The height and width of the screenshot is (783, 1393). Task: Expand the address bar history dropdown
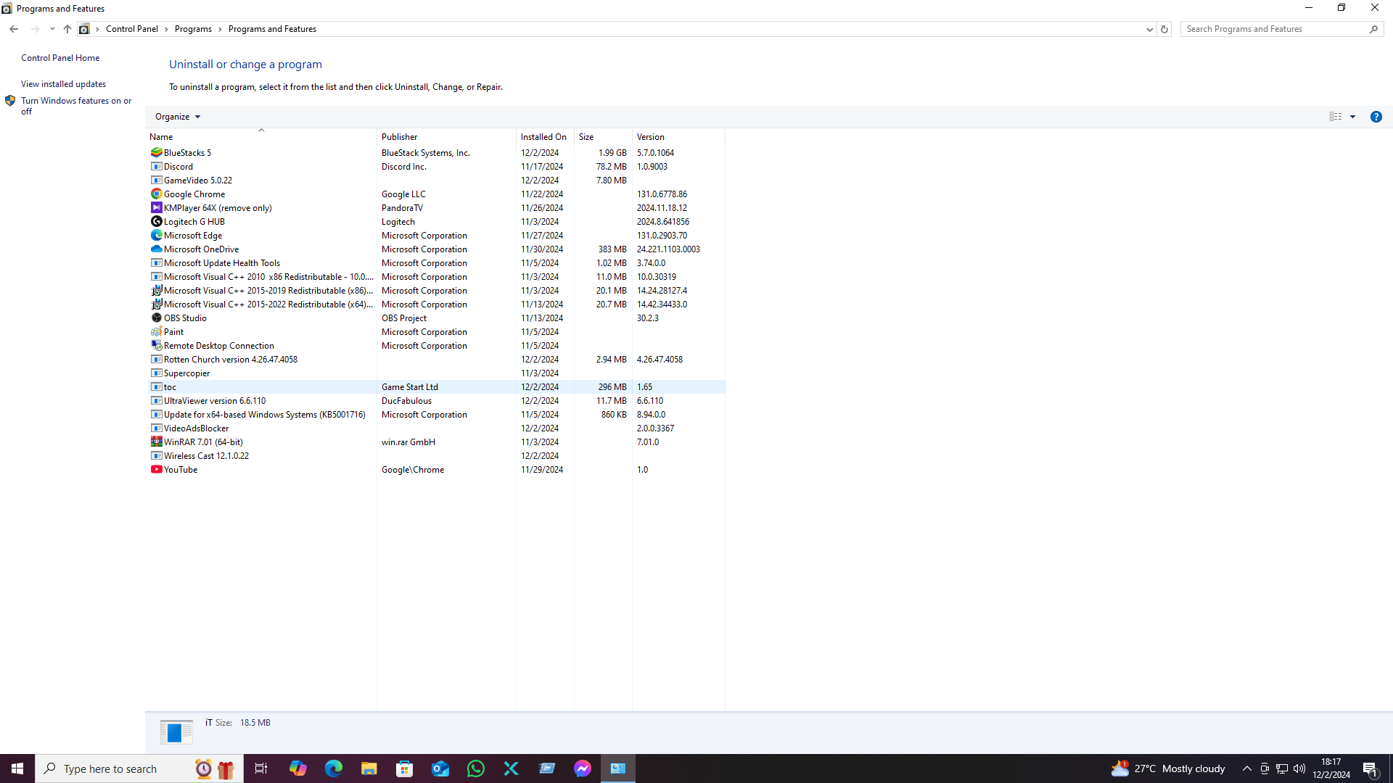(1149, 29)
